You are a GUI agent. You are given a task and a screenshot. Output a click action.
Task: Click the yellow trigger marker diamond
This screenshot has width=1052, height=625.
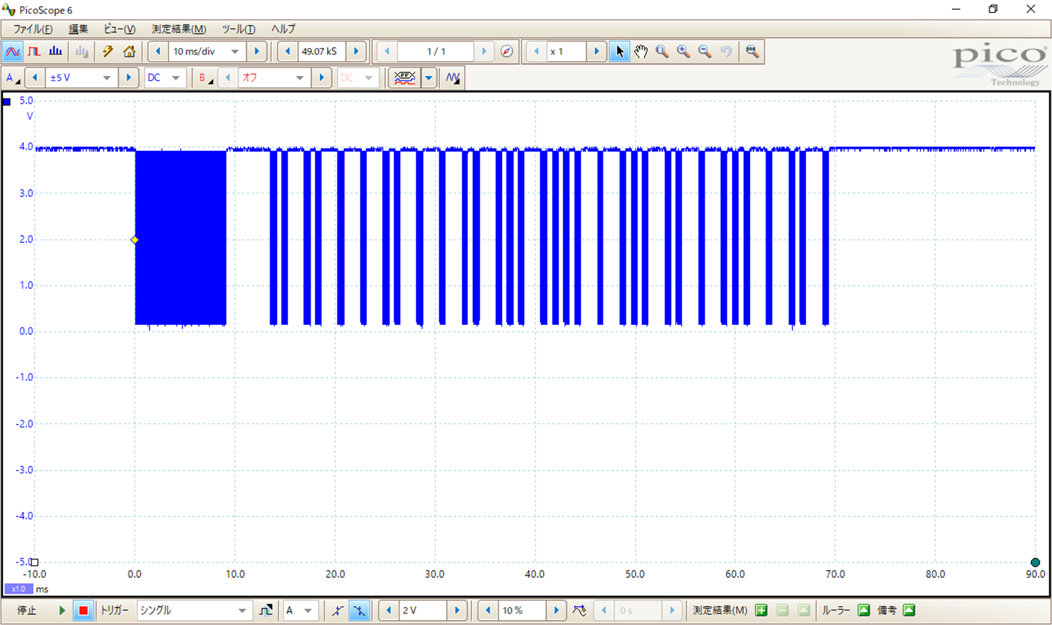[x=135, y=240]
